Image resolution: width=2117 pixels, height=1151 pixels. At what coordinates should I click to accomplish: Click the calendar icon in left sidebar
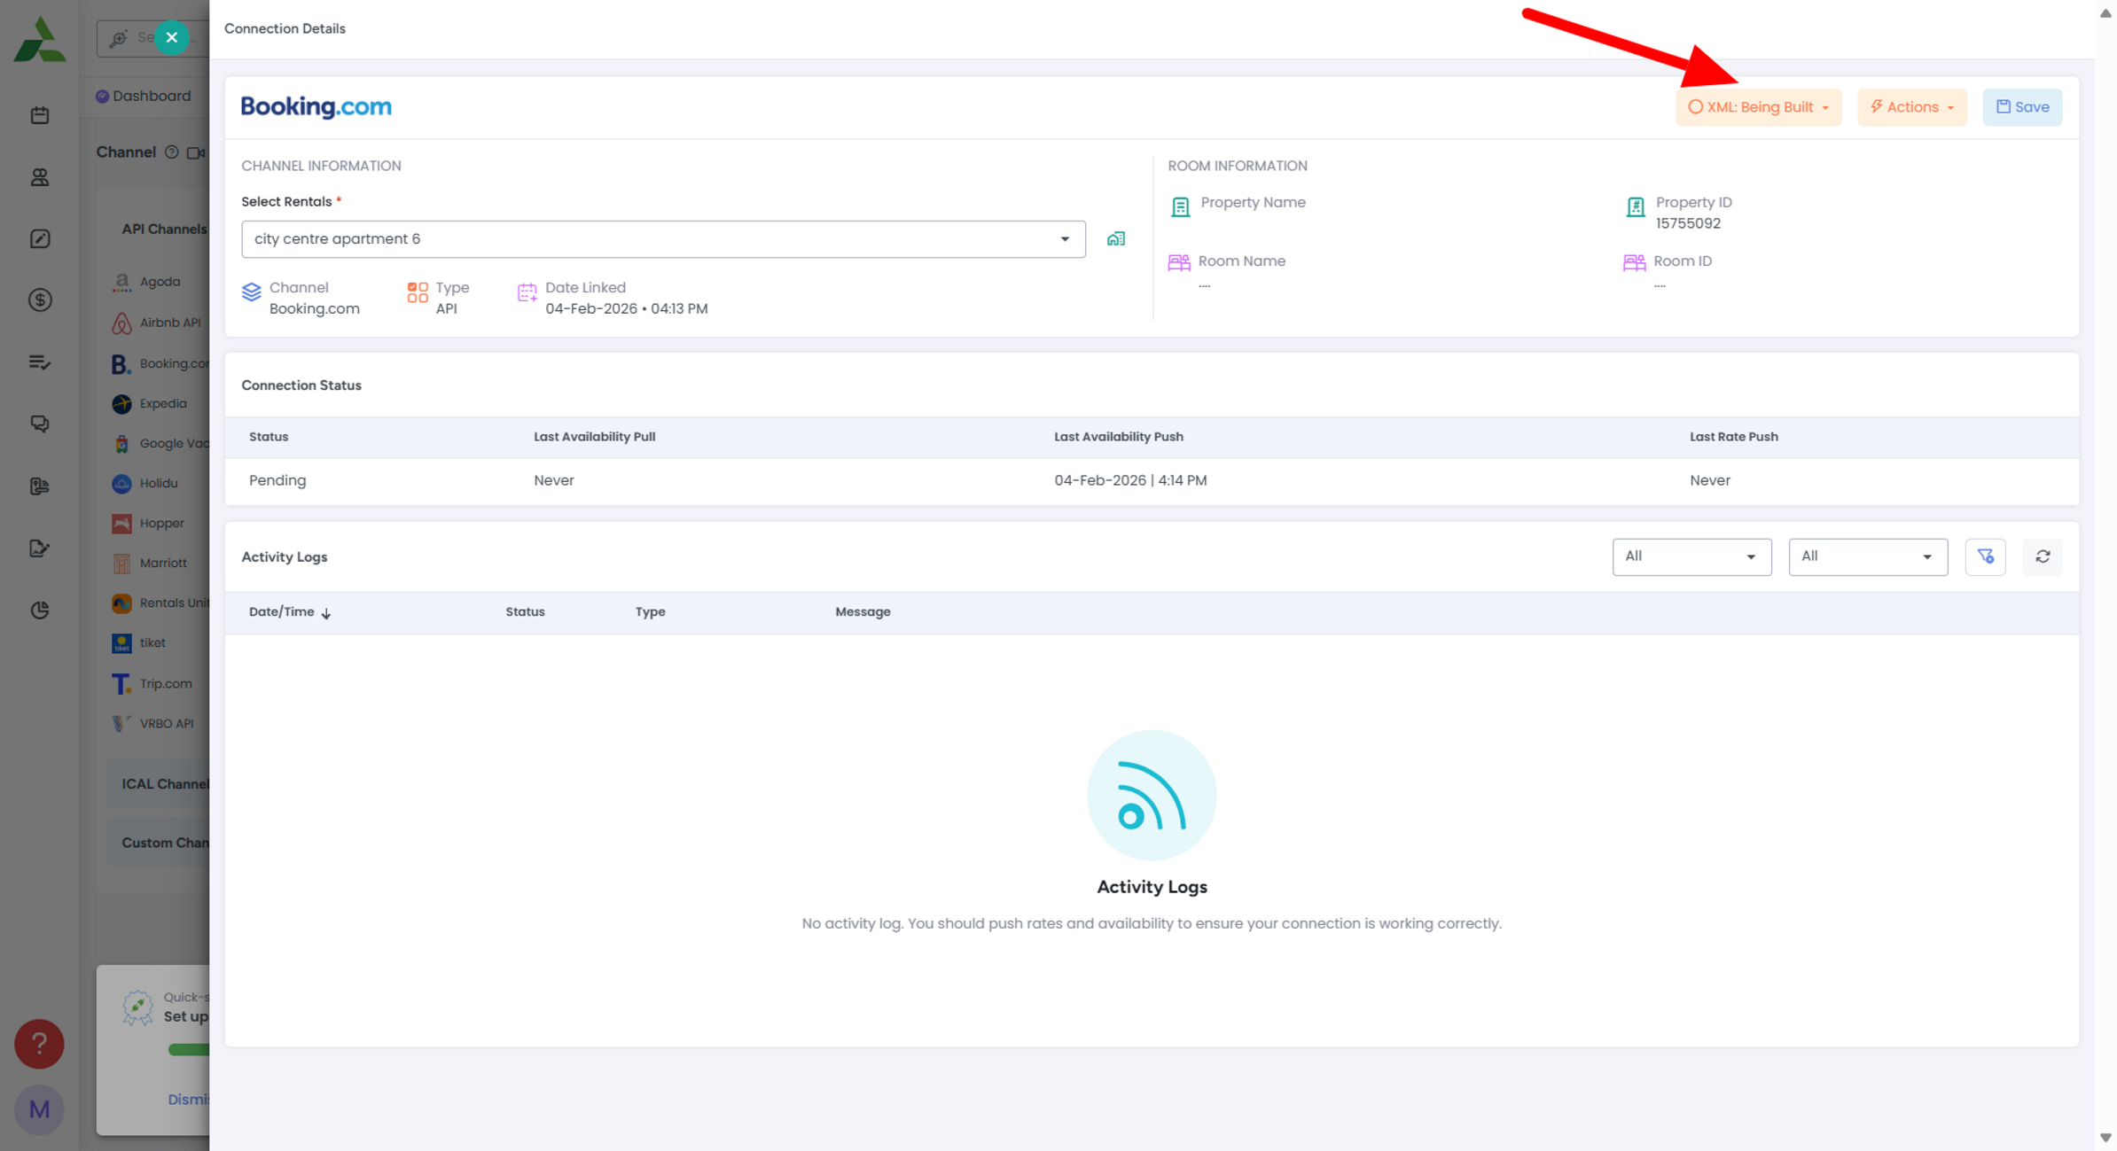pos(39,115)
